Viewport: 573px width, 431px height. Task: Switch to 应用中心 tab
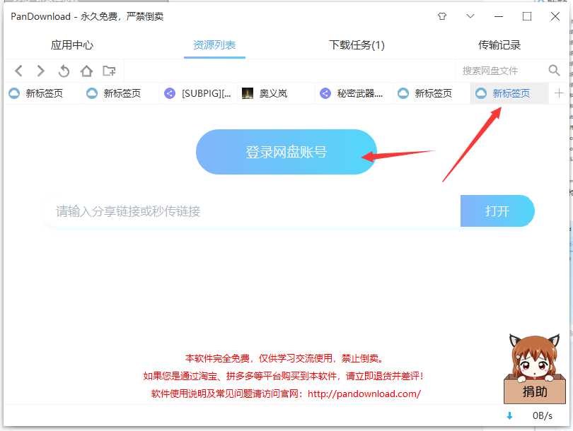coord(72,45)
